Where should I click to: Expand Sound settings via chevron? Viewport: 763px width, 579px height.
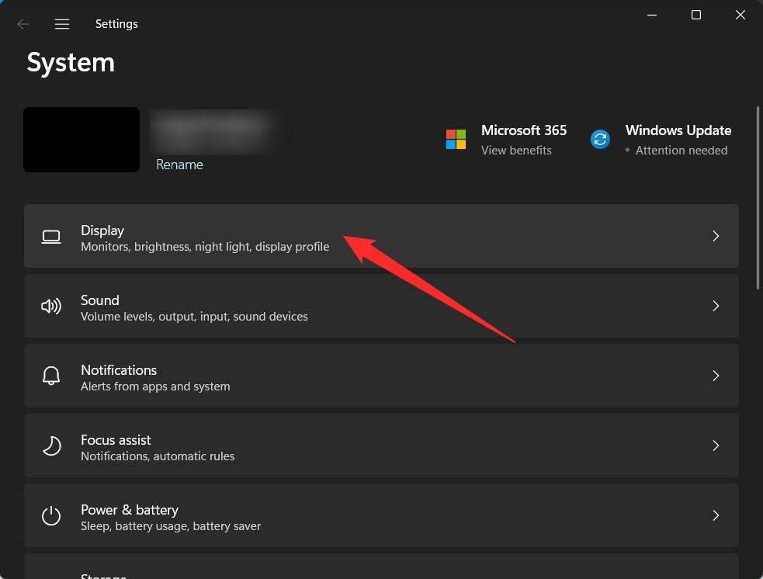pos(716,307)
